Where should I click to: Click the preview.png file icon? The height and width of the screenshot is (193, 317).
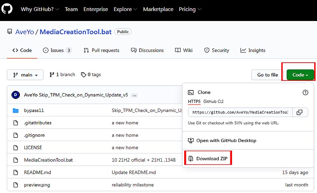[x=16, y=185]
